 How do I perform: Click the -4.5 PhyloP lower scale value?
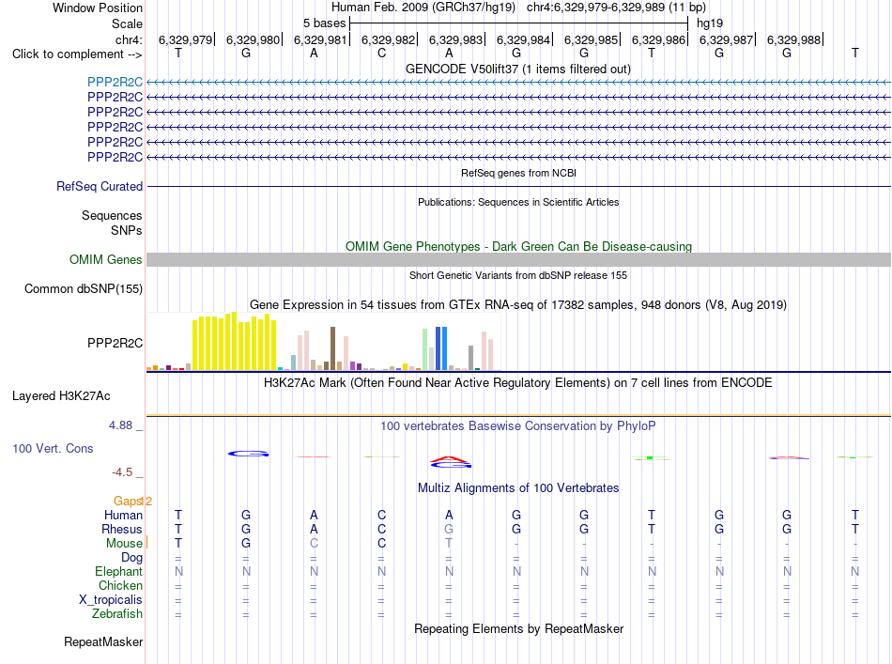click(x=122, y=472)
